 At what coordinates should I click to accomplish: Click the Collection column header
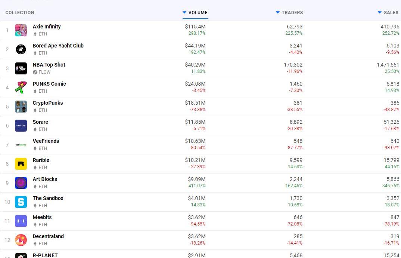pyautogui.click(x=20, y=13)
